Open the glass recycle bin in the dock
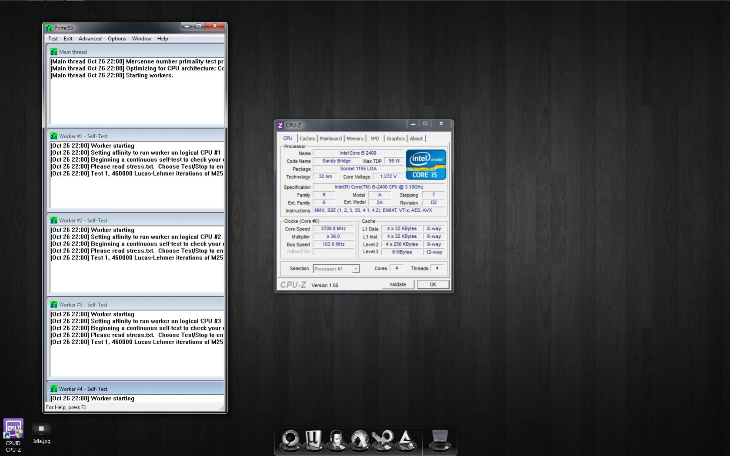 coord(440,440)
